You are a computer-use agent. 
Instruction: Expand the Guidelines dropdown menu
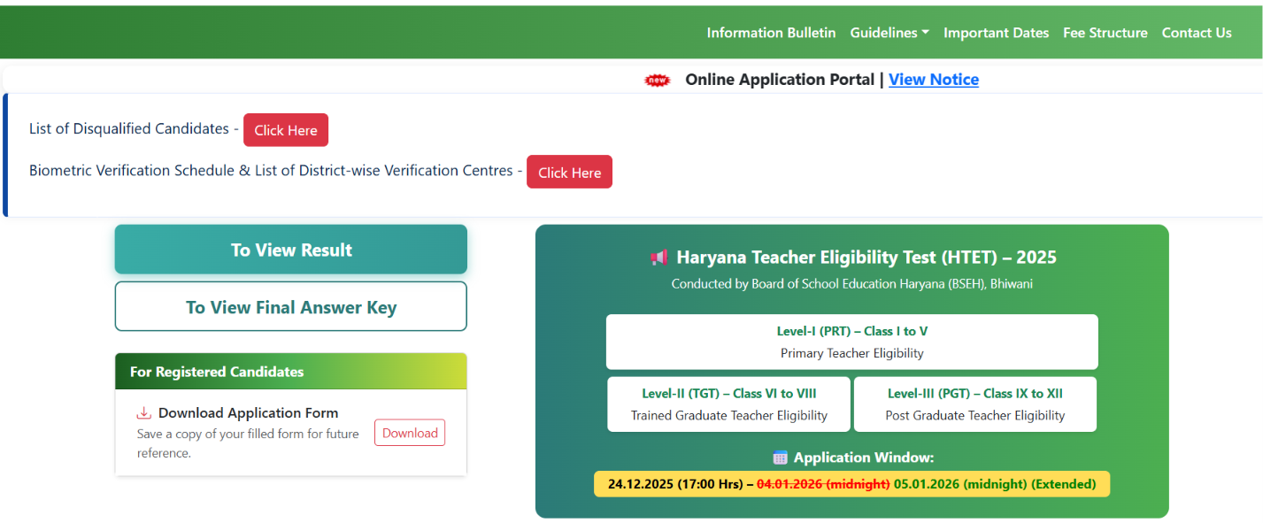point(889,33)
